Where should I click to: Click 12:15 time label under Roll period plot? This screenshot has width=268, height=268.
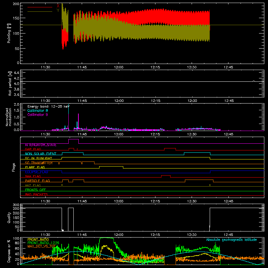[x=155, y=101]
